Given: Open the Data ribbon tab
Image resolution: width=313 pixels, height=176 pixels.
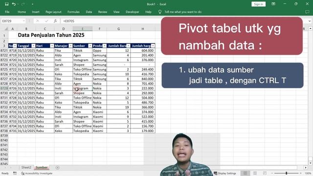Looking at the screenshot, I should 89,12.
